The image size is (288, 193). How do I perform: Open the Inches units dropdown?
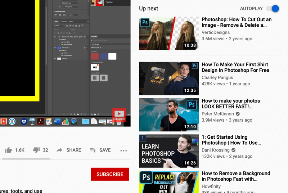coord(73,15)
